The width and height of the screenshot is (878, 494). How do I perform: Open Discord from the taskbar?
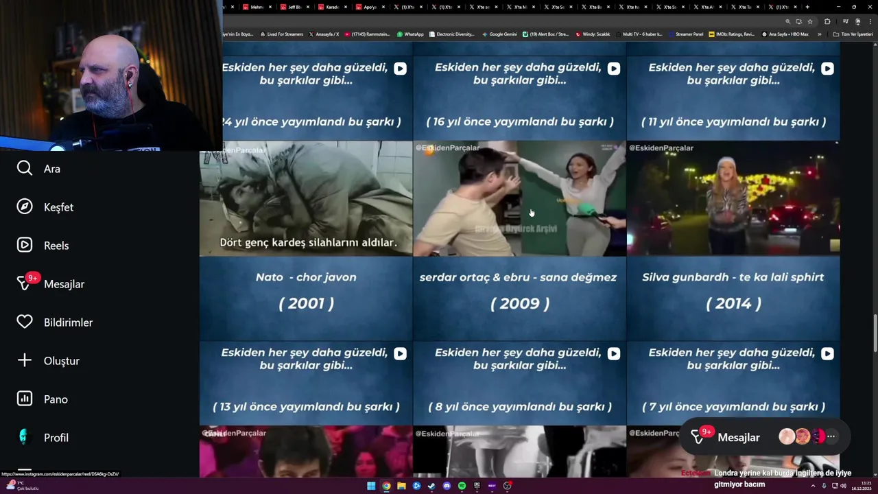pos(447,486)
